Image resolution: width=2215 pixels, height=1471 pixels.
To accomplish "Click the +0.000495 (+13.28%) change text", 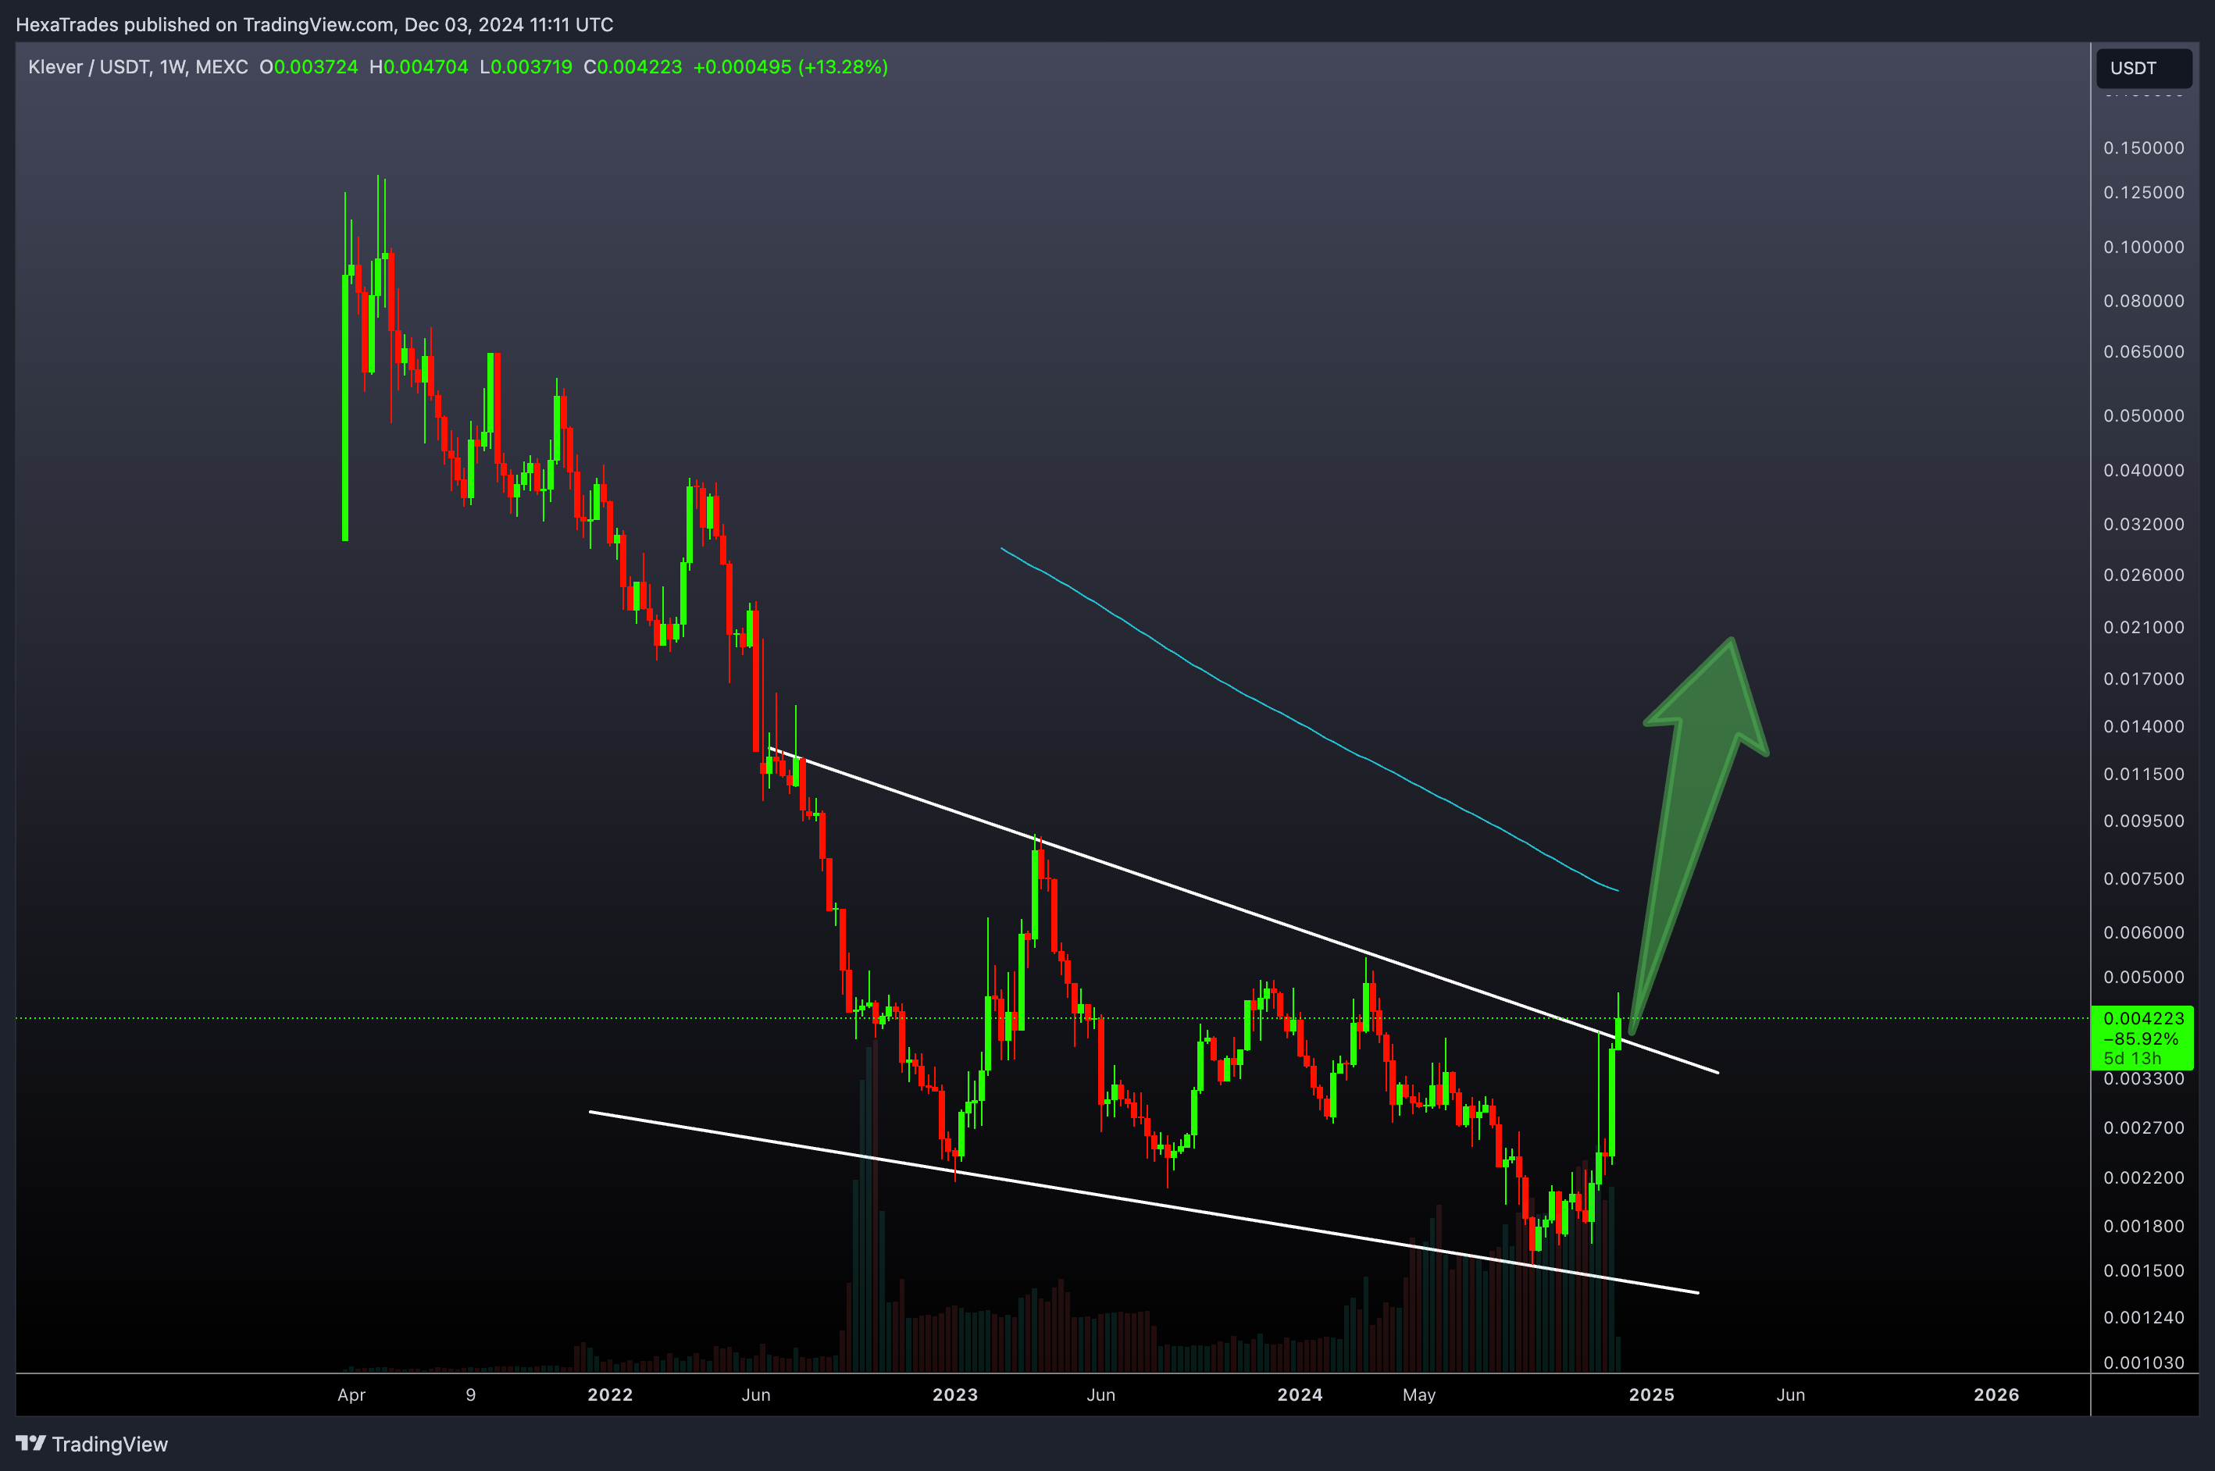I will (790, 68).
